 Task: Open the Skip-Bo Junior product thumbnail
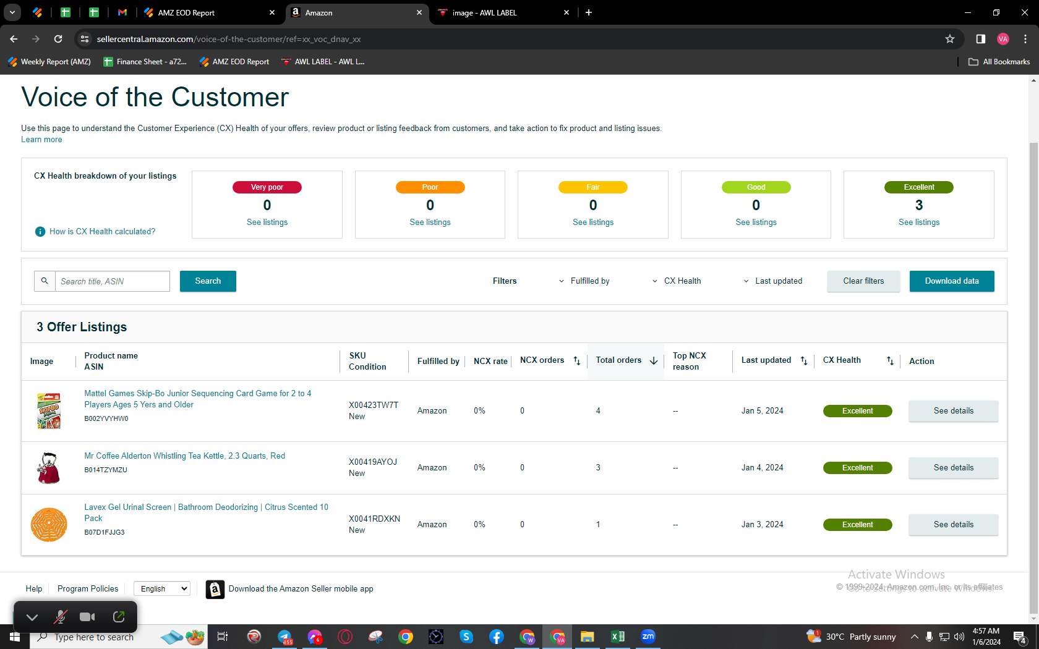[x=49, y=411]
